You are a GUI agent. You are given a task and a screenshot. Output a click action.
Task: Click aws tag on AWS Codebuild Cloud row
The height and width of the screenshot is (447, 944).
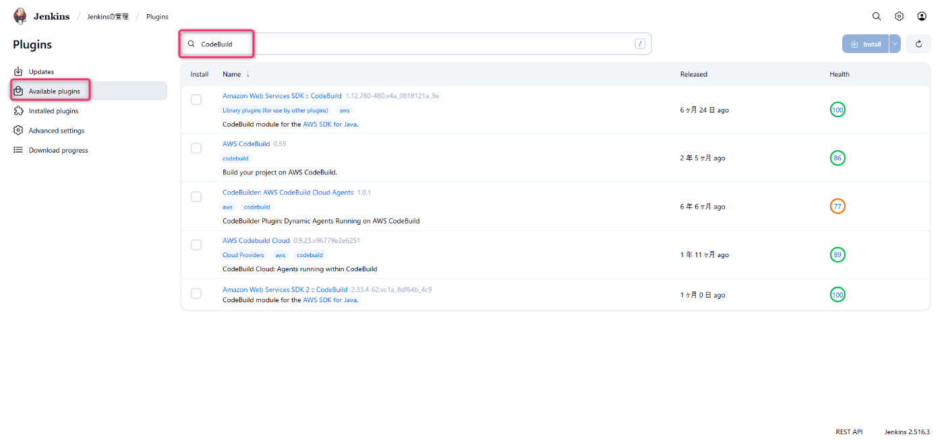(x=281, y=255)
